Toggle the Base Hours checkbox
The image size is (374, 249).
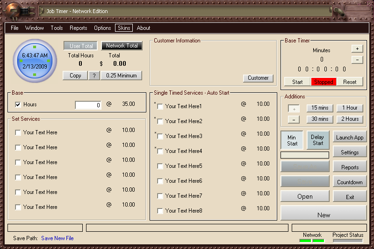tap(18, 104)
